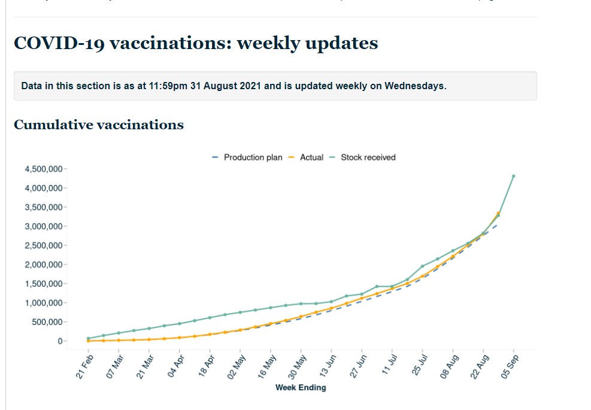Viewport: 591px width, 410px height.
Task: Select the last orange Actual data point
Action: tap(498, 213)
